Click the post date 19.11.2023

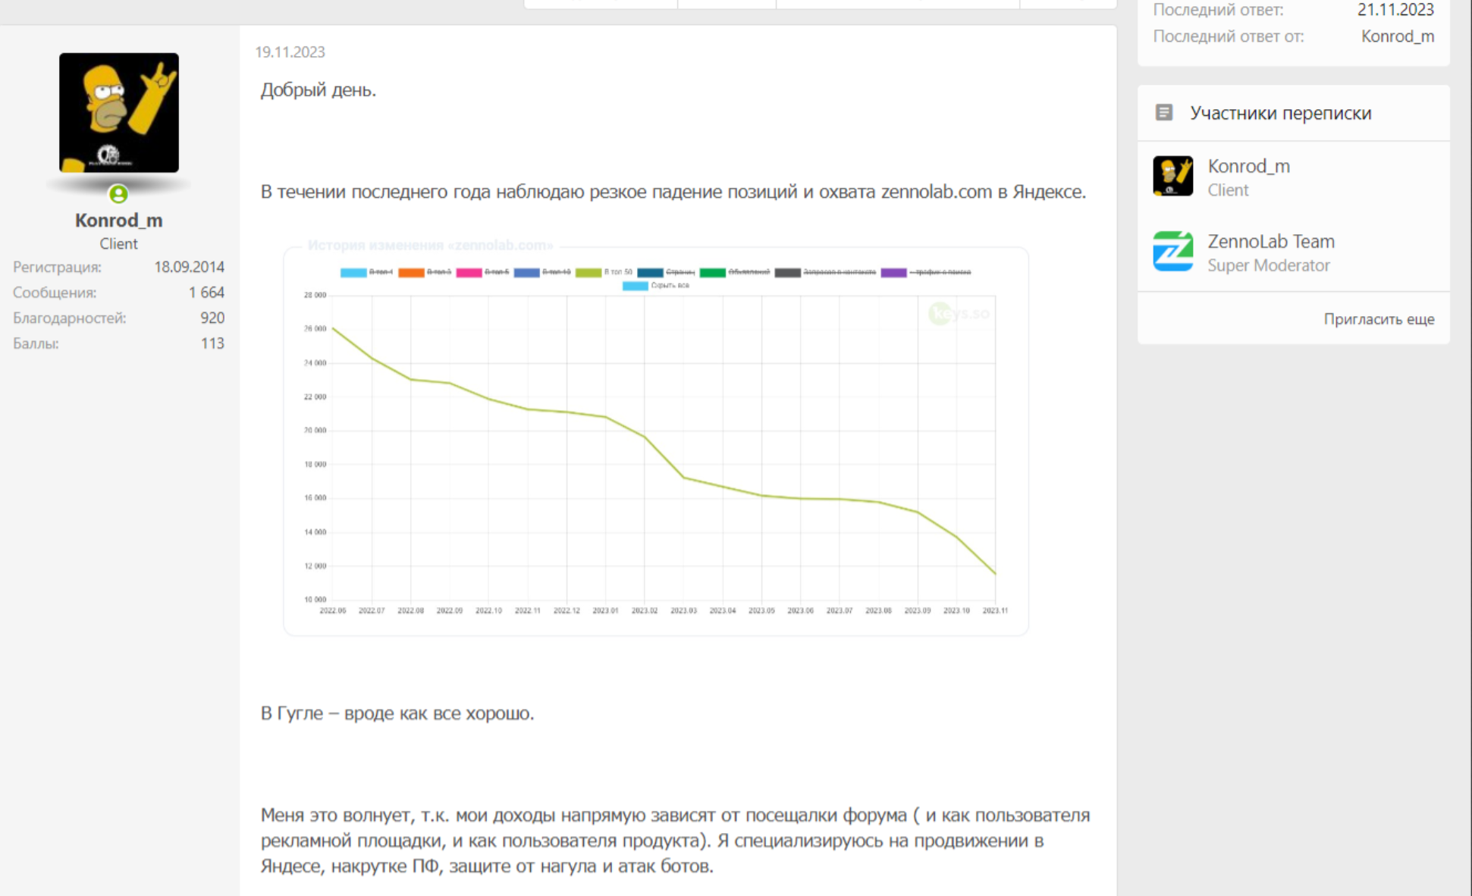290,52
